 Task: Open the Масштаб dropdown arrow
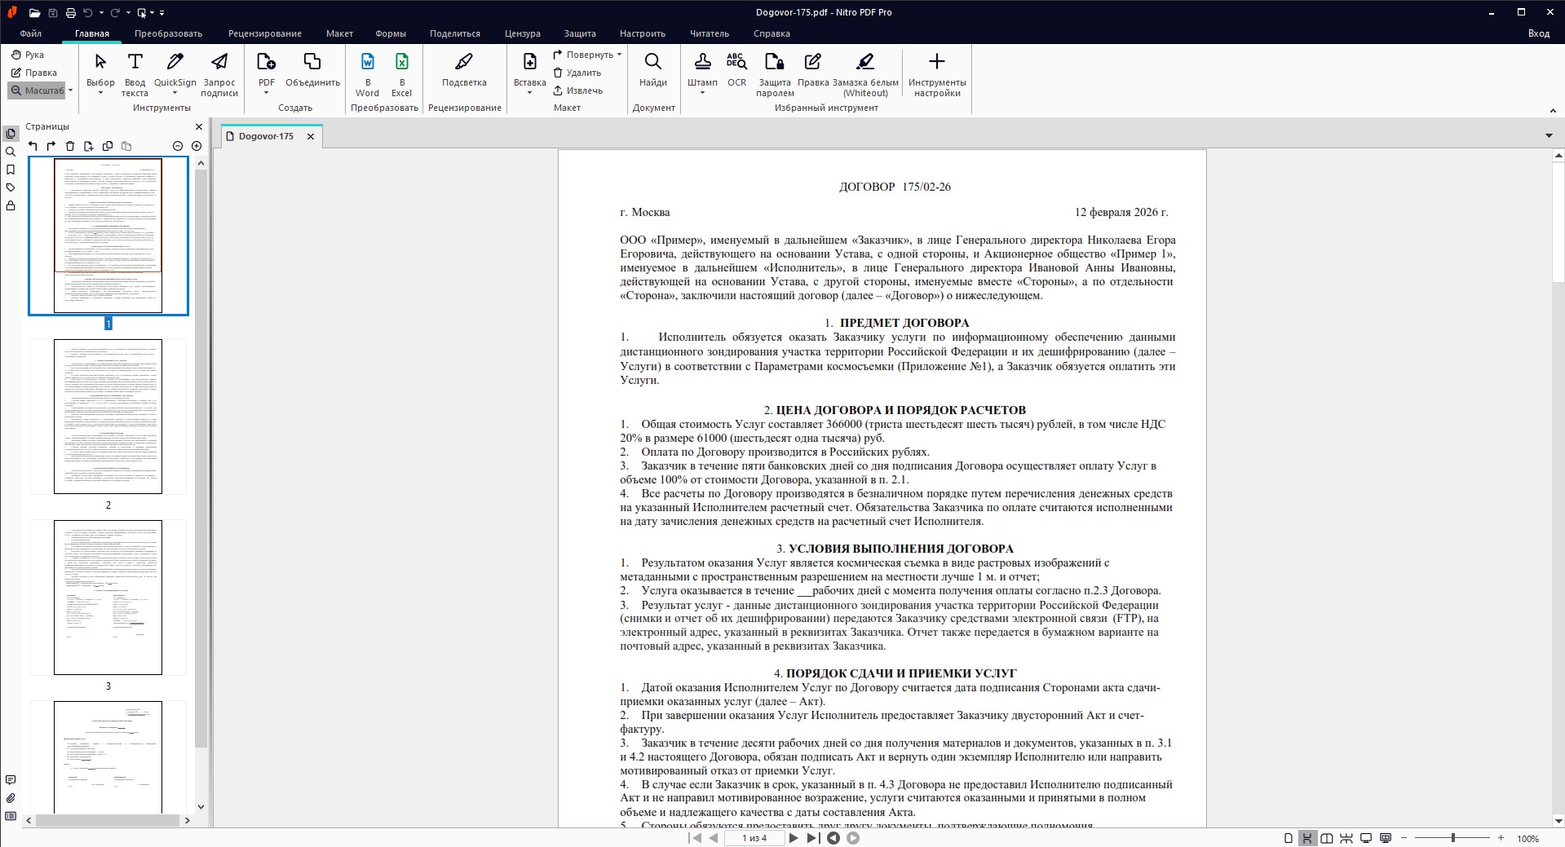pyautogui.click(x=70, y=90)
